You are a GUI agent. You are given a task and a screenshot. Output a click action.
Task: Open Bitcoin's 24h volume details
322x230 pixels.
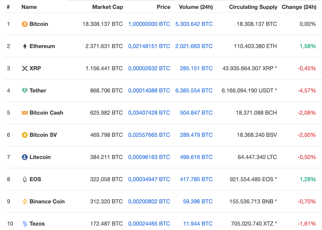pyautogui.click(x=196, y=24)
